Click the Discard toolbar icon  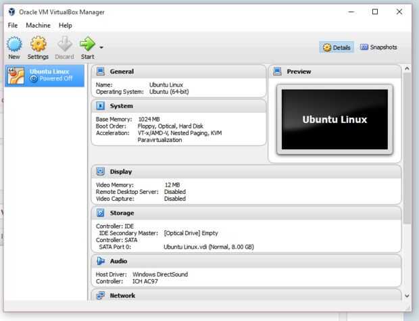(65, 44)
